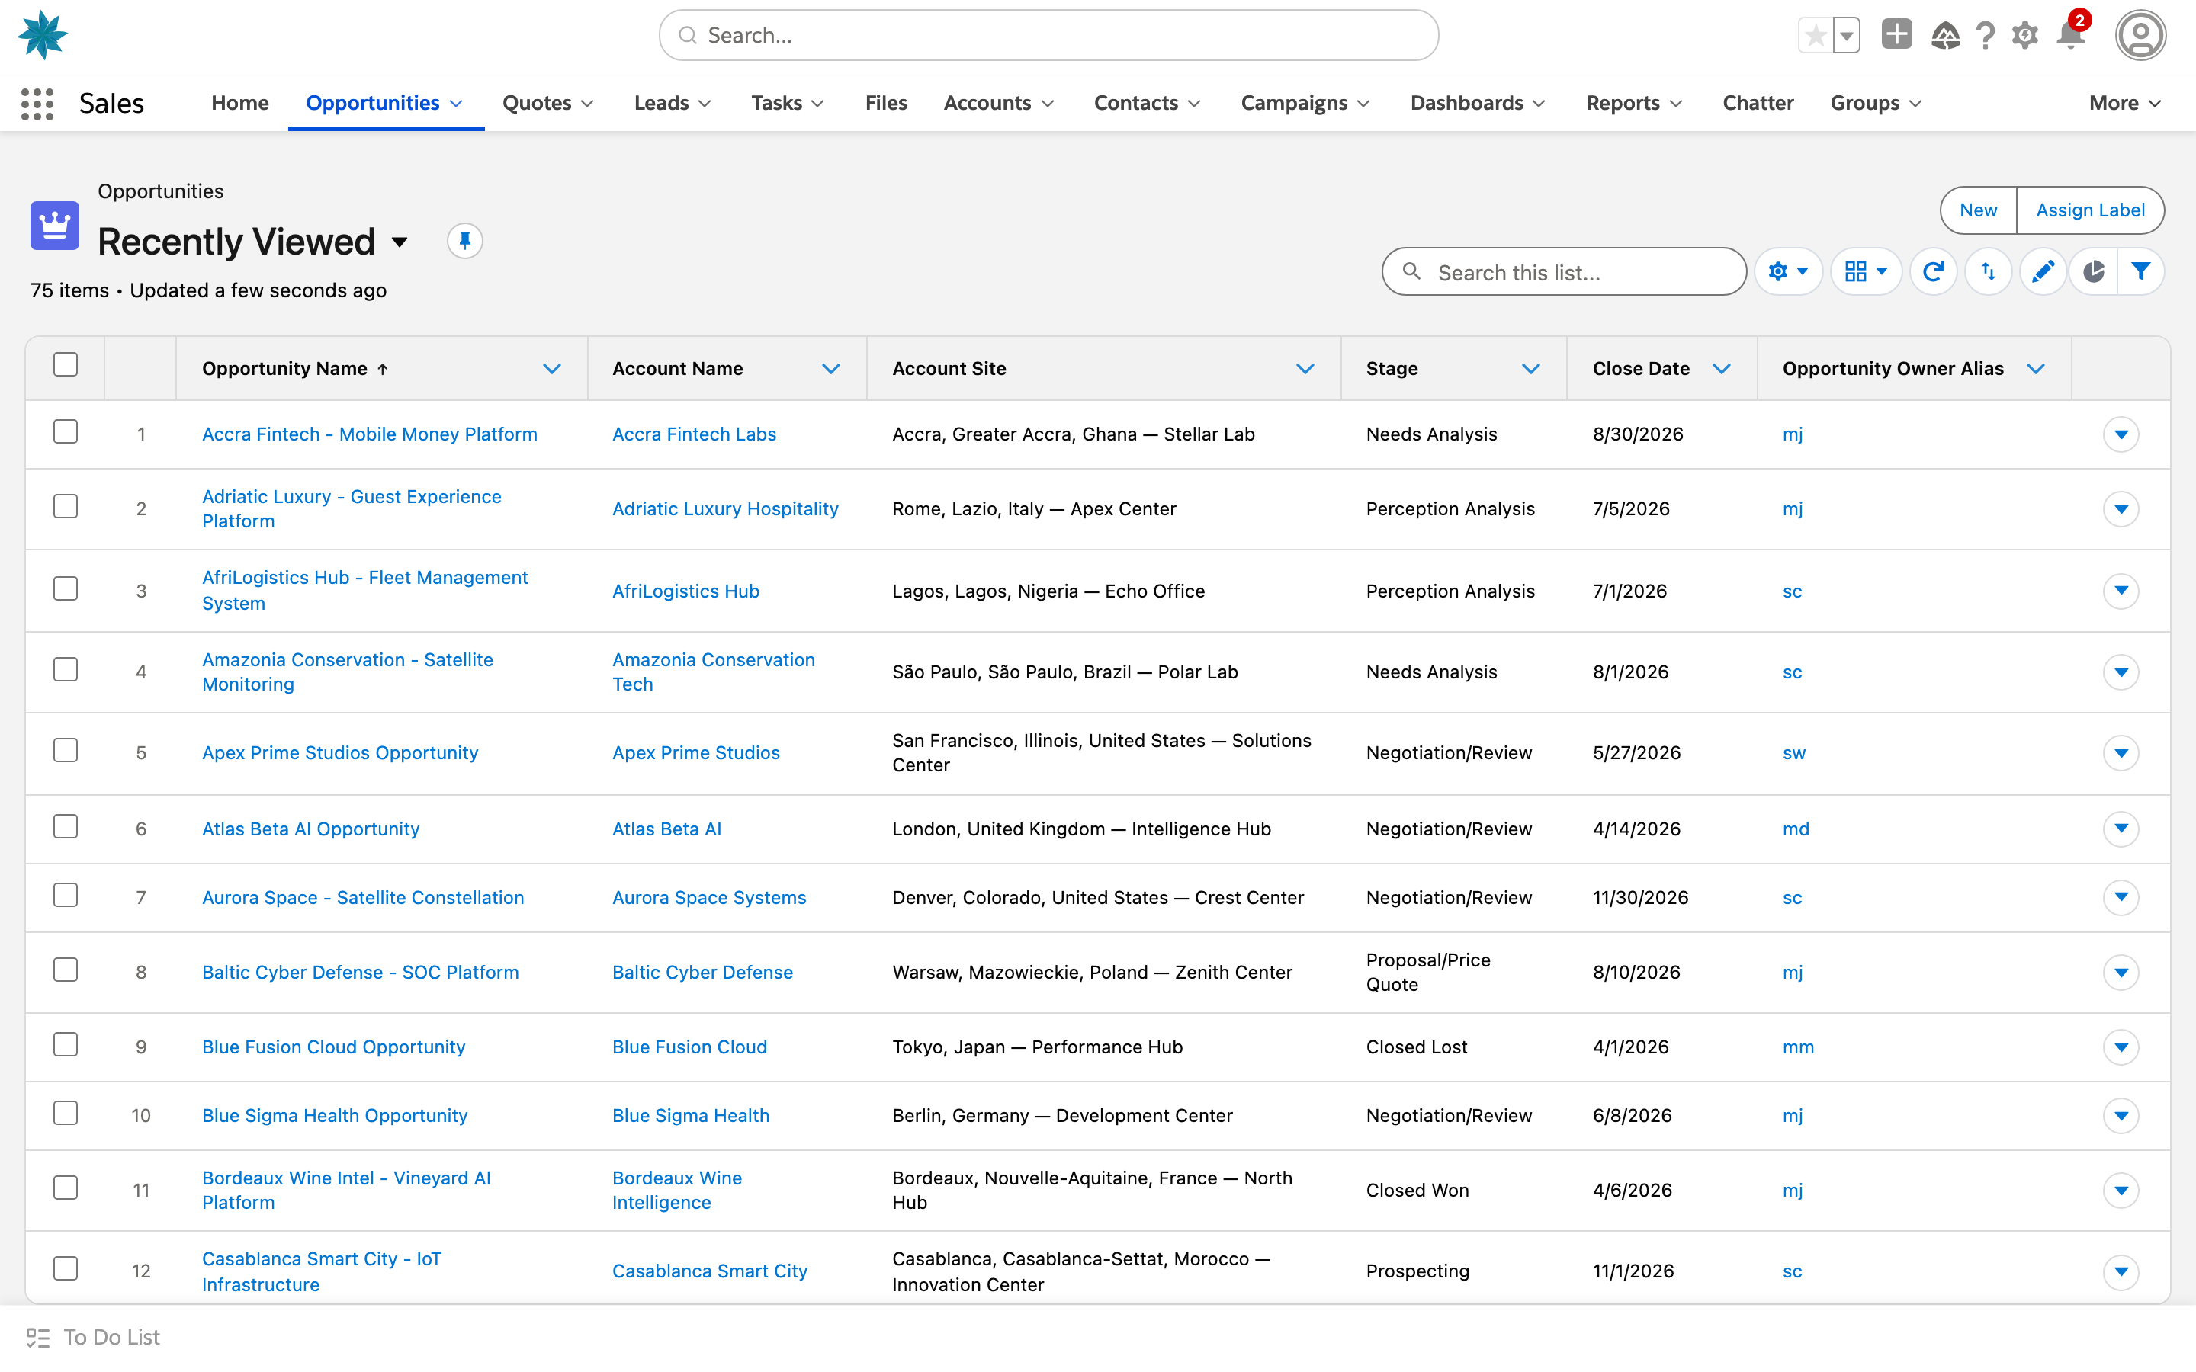The image size is (2196, 1372).
Task: Show the charts panel icon
Action: point(2094,271)
